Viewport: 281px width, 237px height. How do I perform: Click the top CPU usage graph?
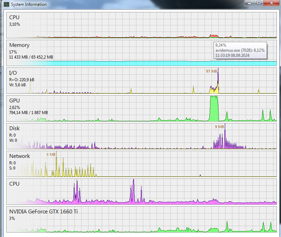coord(142,25)
